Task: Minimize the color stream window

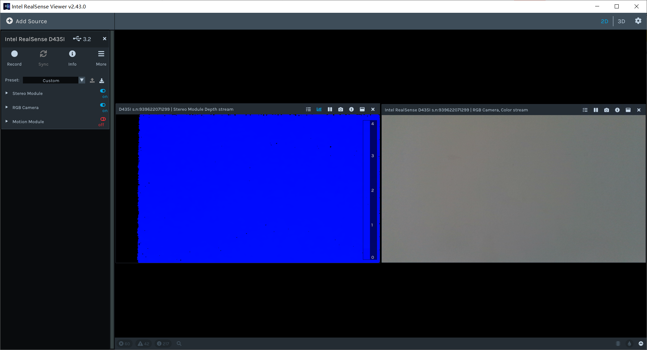Action: coord(628,110)
